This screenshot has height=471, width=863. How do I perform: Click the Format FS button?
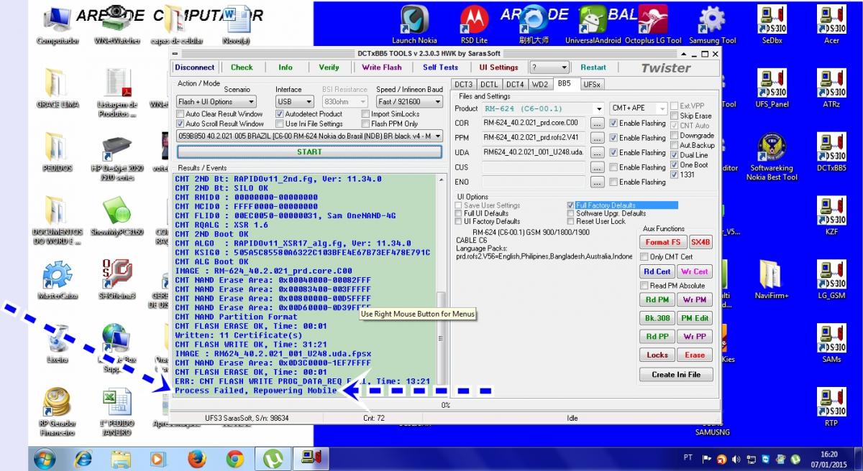[x=662, y=242]
